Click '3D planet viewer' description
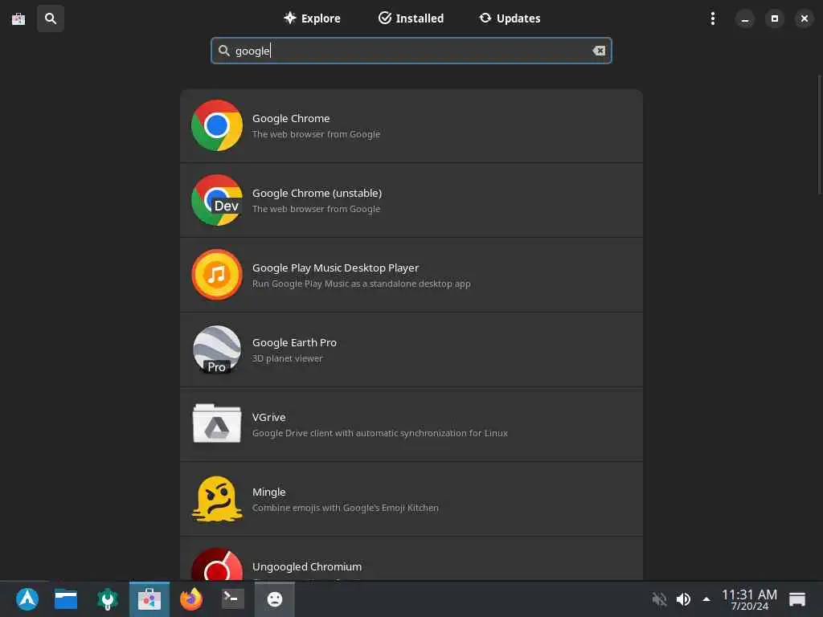The height and width of the screenshot is (617, 823). coord(287,359)
